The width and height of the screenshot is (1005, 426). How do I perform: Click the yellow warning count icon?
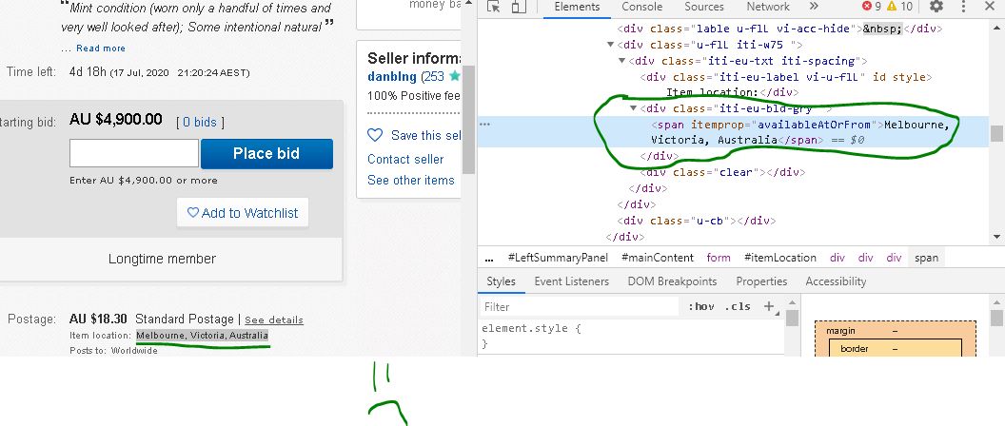(892, 7)
